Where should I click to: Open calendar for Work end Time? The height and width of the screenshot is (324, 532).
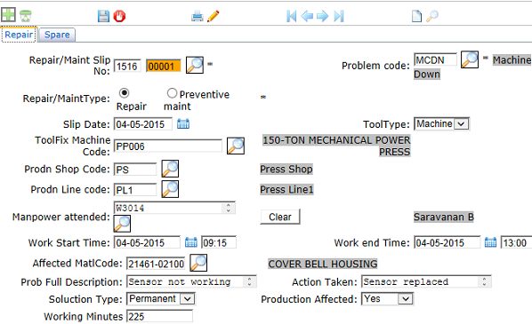tap(490, 242)
